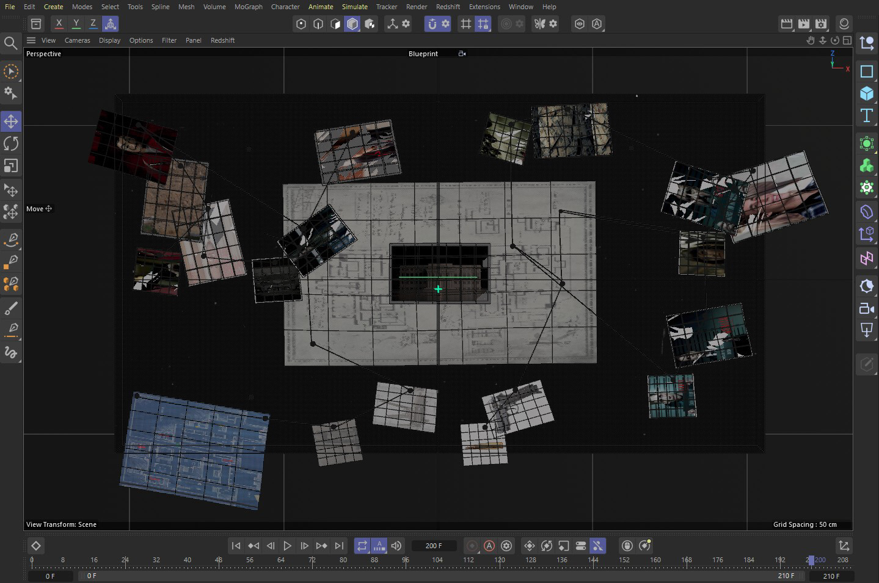Toggle playback sound speaker icon
Viewport: 879px width, 583px height.
coord(396,546)
